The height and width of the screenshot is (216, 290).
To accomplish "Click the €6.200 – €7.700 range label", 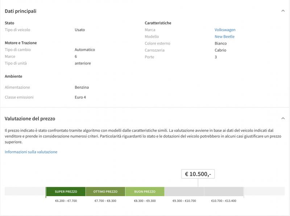I will click(x=66, y=201).
